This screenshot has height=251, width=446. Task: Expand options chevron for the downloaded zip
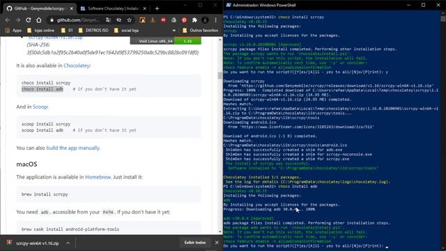[x=68, y=243]
